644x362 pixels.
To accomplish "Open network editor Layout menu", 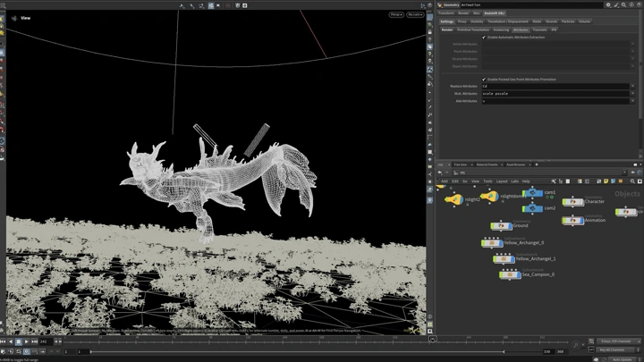I will (x=502, y=181).
